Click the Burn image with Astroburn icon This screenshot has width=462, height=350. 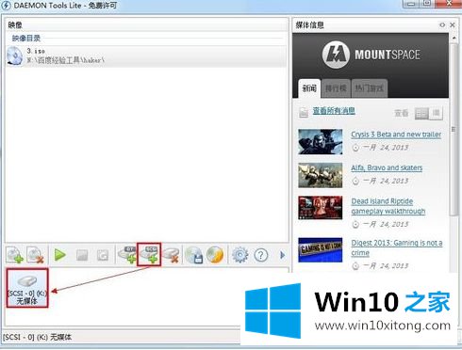coord(215,255)
